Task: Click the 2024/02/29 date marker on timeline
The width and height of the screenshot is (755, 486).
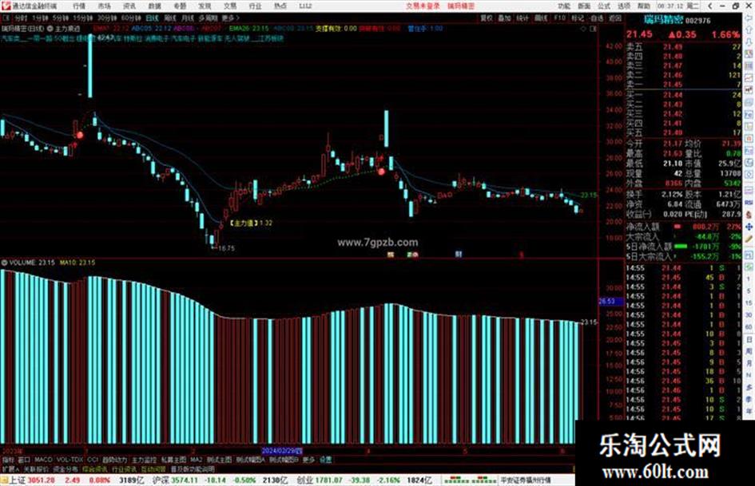Action: [x=282, y=451]
